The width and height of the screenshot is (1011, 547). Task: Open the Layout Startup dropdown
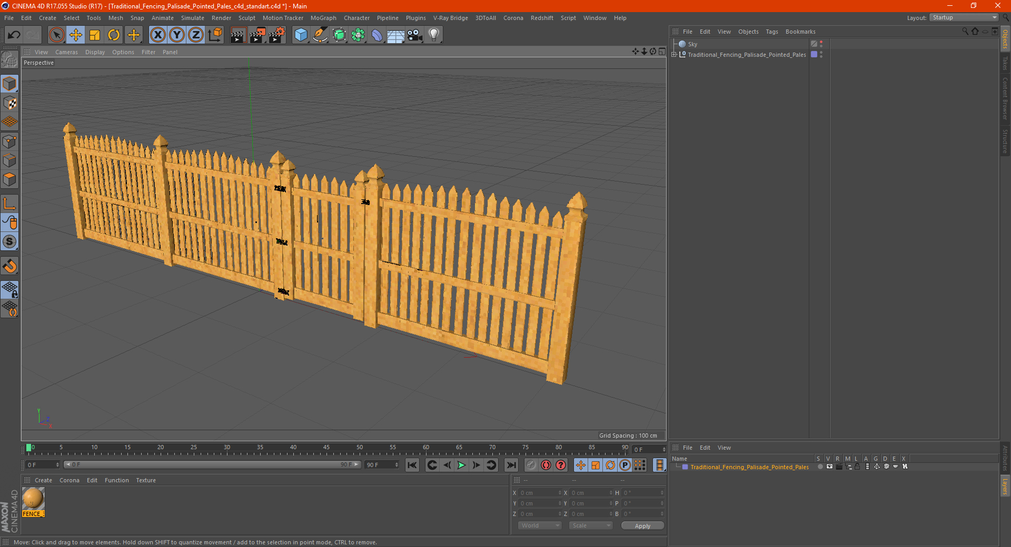pyautogui.click(x=964, y=17)
